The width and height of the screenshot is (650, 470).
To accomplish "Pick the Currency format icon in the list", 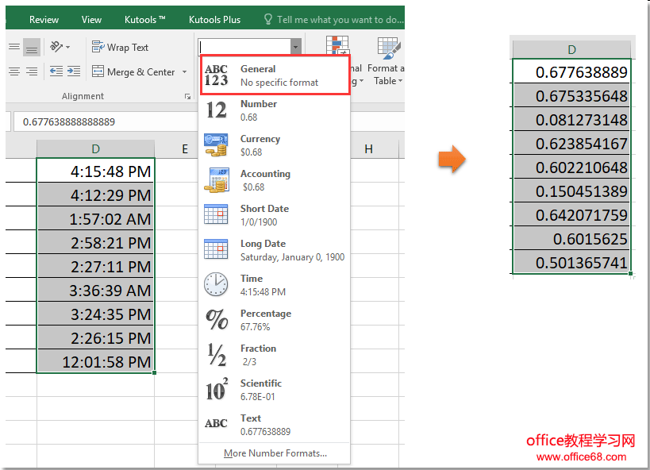I will point(216,144).
